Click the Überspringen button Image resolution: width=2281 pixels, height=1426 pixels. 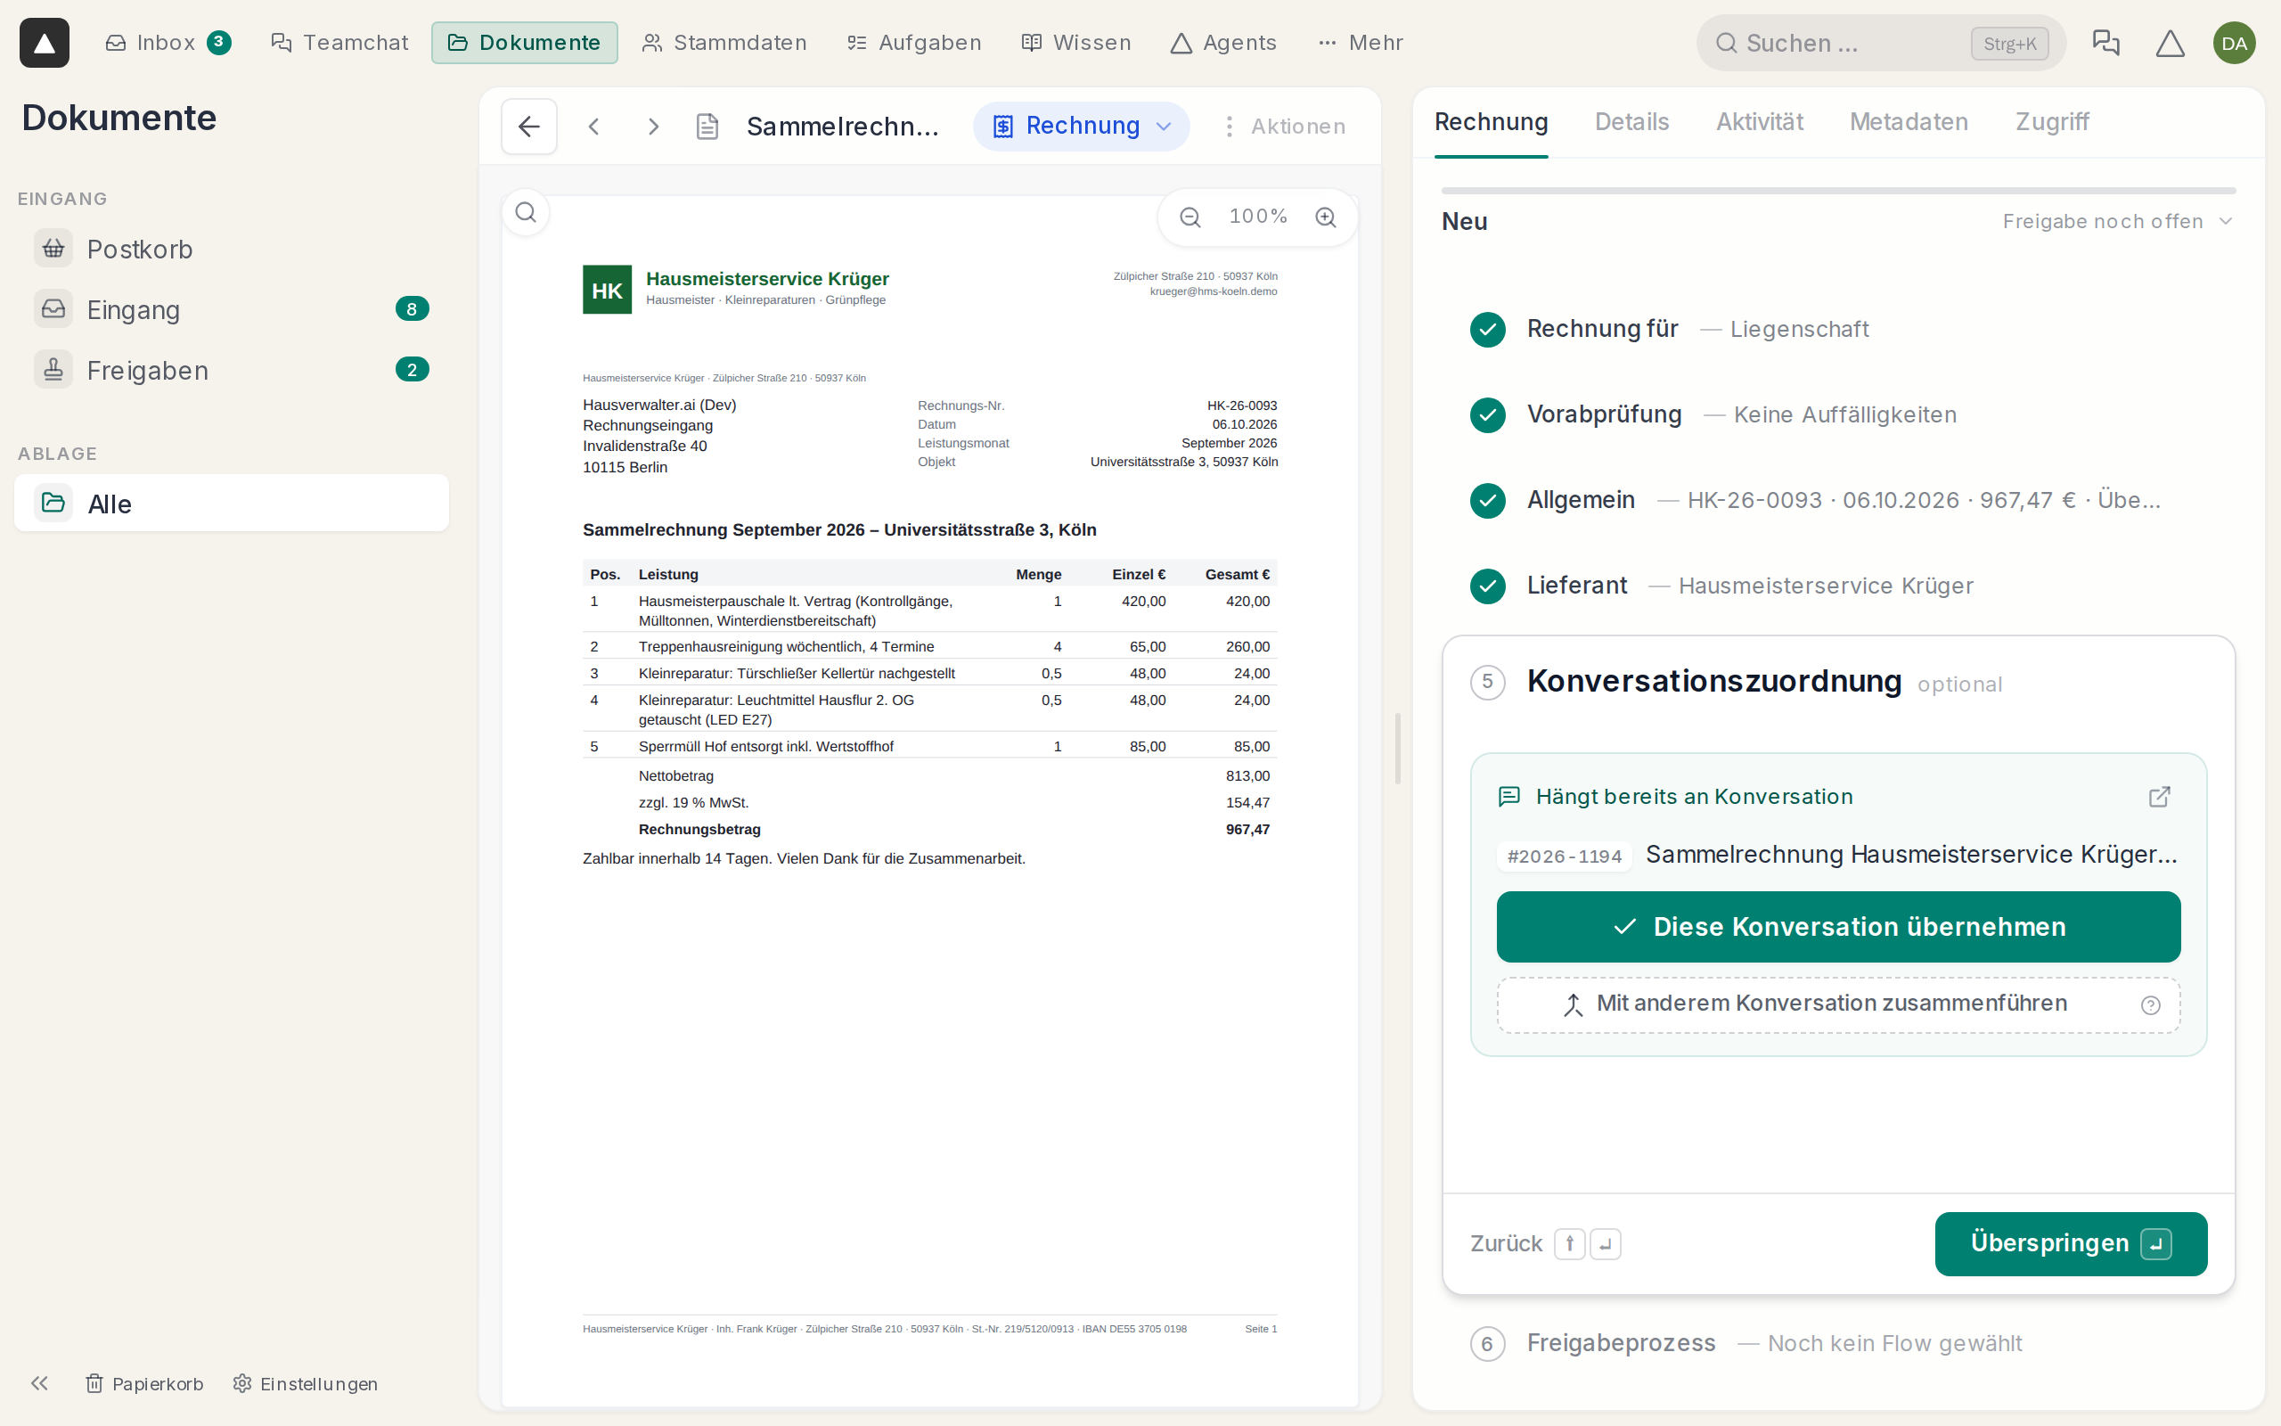[x=2071, y=1244]
